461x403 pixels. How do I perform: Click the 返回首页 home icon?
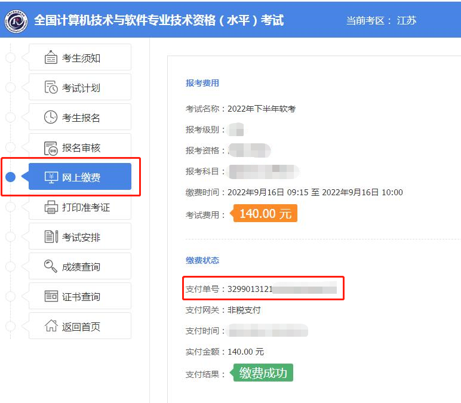pos(51,327)
